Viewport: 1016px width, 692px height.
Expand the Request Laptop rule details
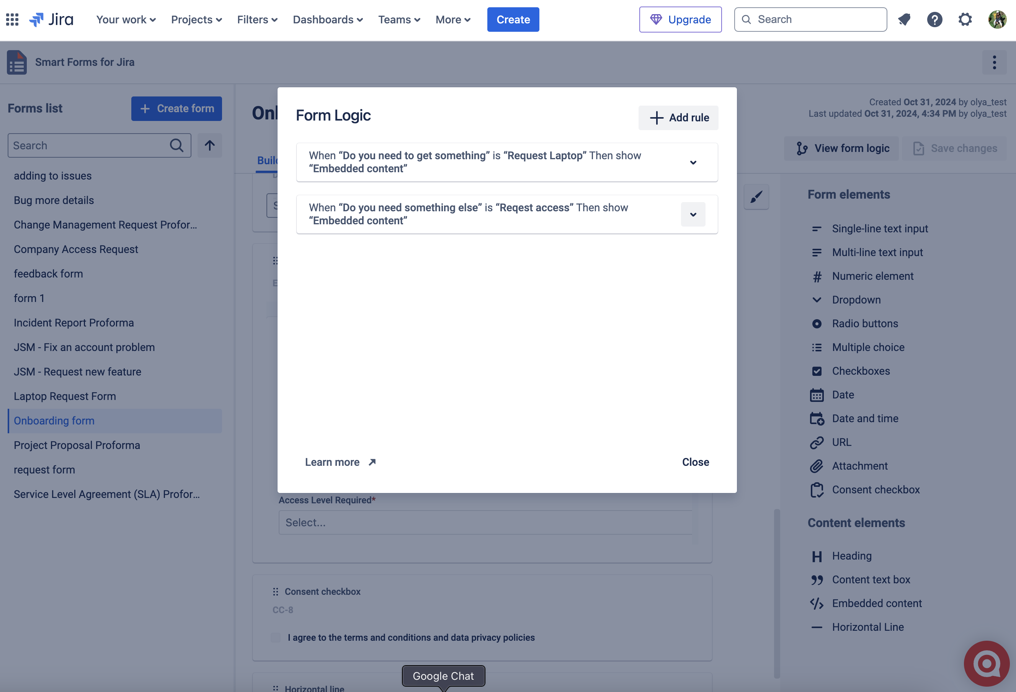(x=693, y=162)
